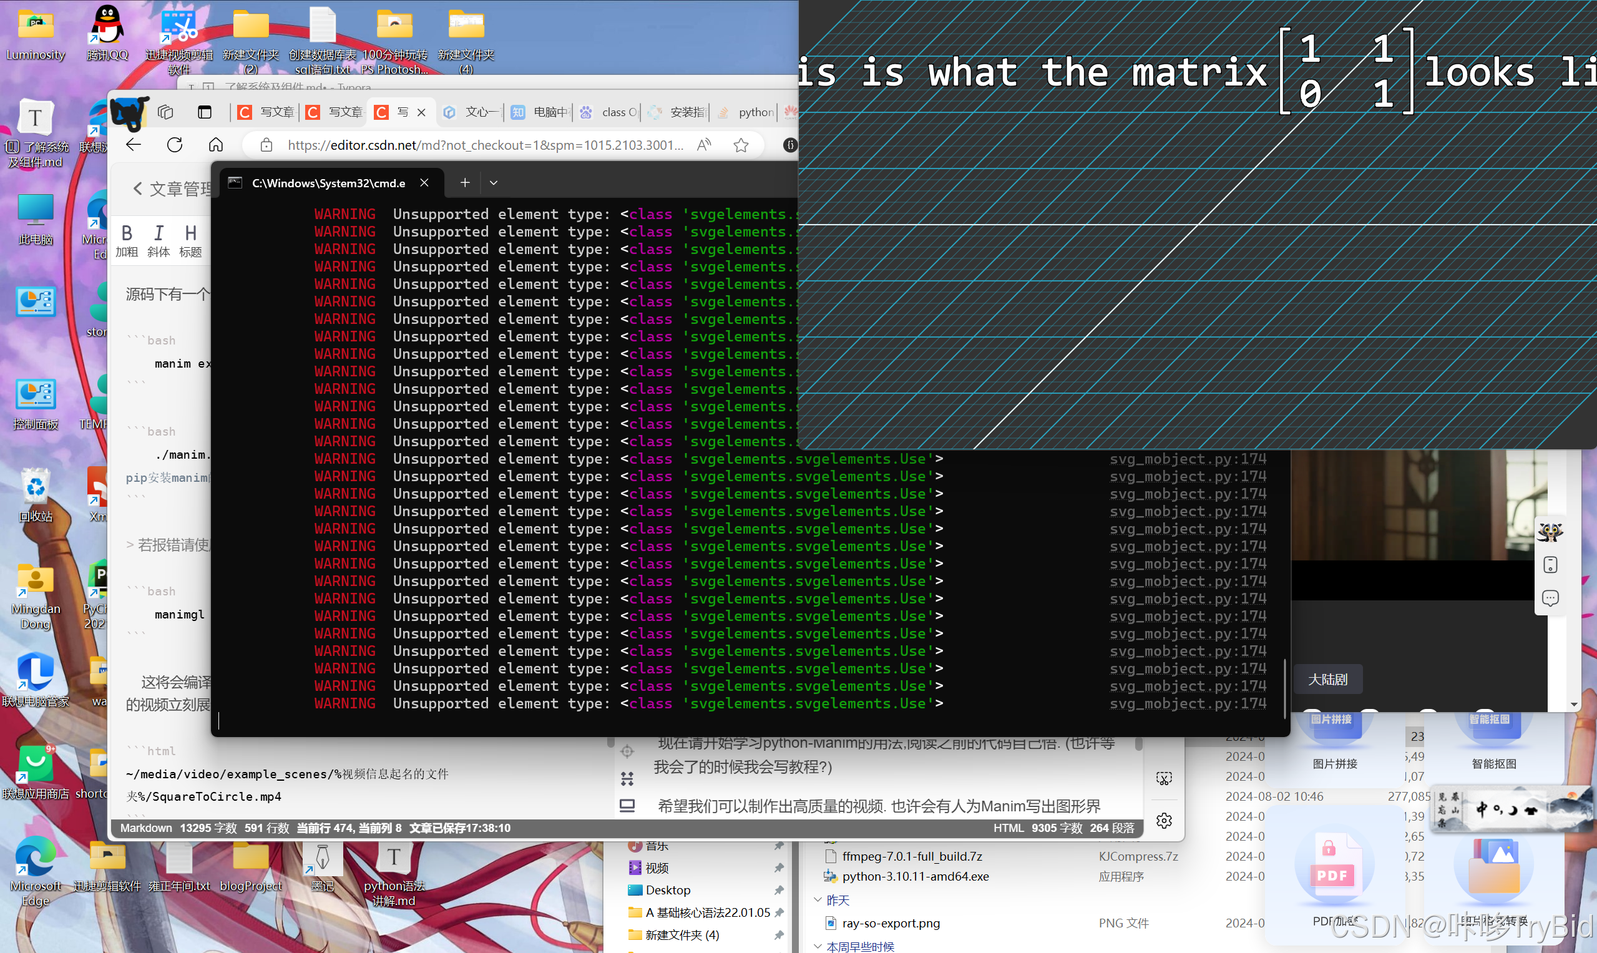Switch to the 安装指 browser tab
The height and width of the screenshot is (953, 1597).
(677, 112)
